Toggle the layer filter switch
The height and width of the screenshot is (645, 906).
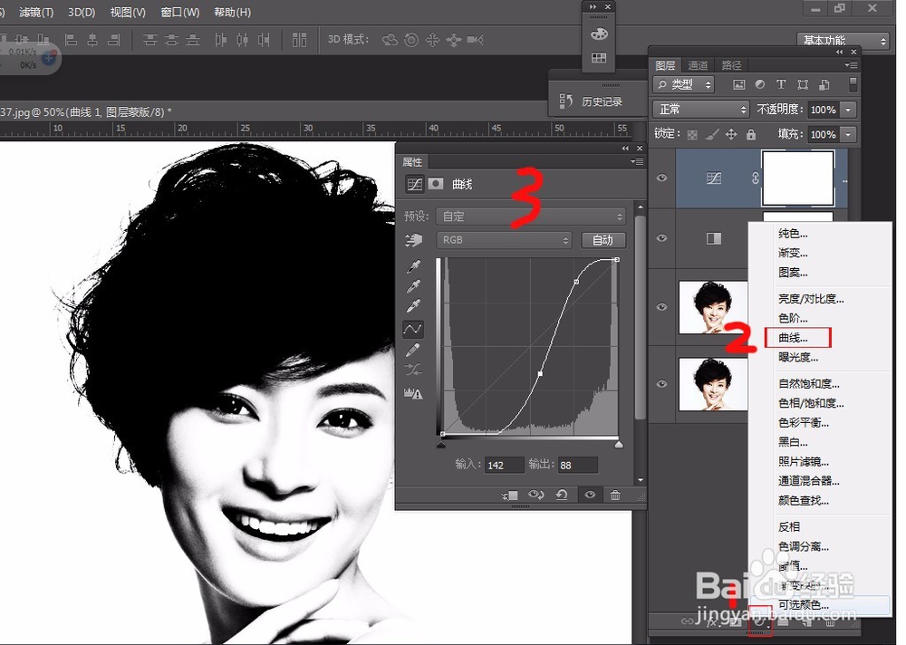click(x=853, y=84)
